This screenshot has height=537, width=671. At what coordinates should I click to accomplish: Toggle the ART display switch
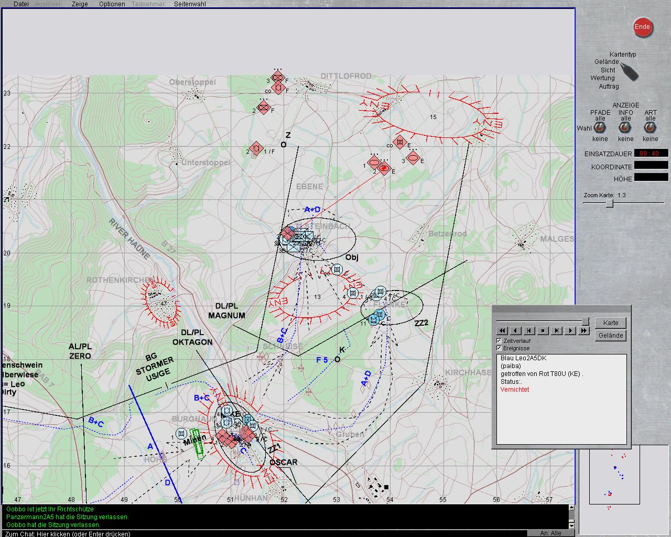pyautogui.click(x=650, y=128)
